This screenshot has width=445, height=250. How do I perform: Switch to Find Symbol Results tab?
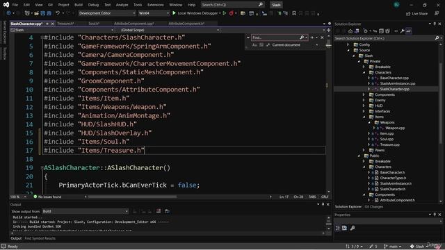(x=40, y=238)
